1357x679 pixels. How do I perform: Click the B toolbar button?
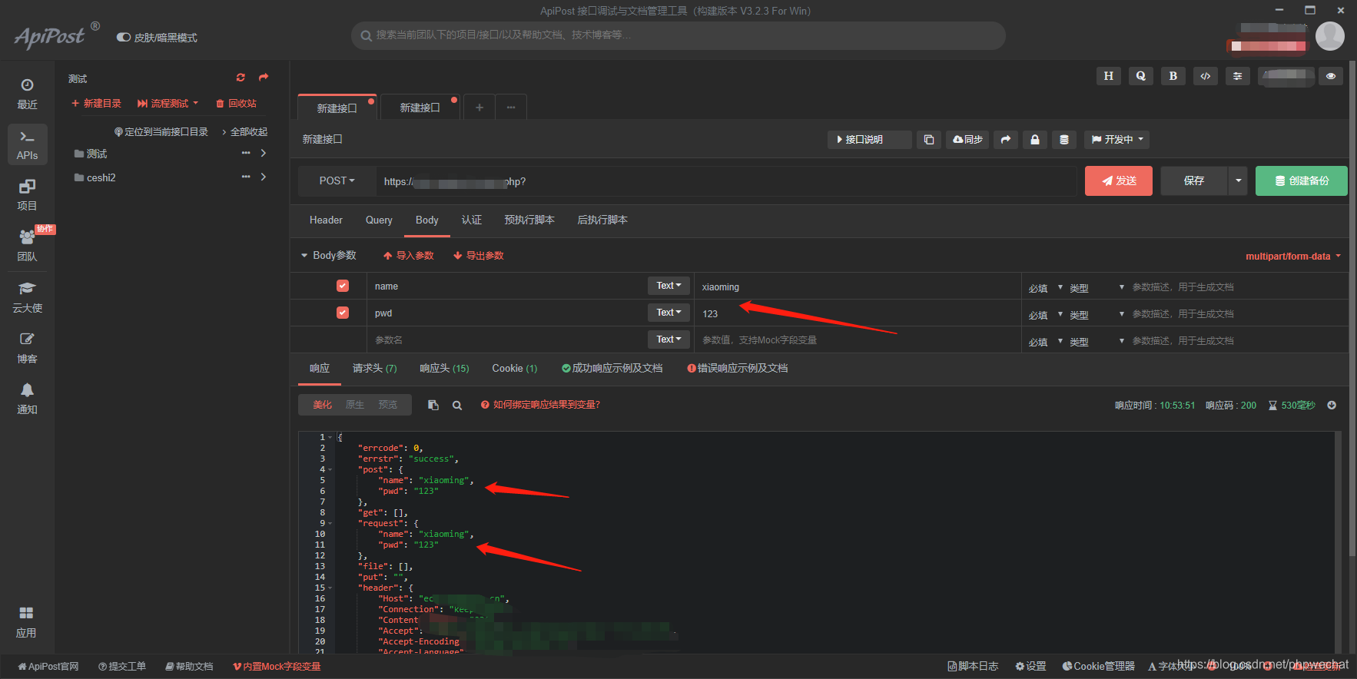tap(1173, 76)
